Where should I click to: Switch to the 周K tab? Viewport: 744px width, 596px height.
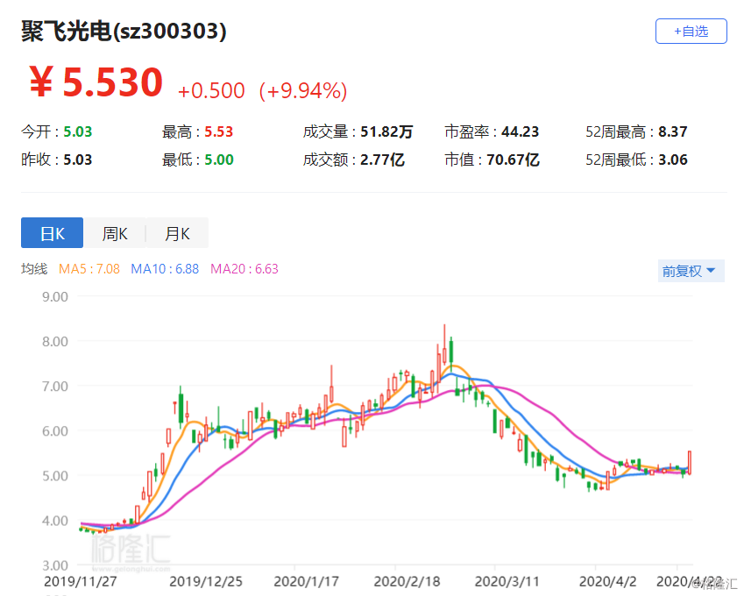115,233
